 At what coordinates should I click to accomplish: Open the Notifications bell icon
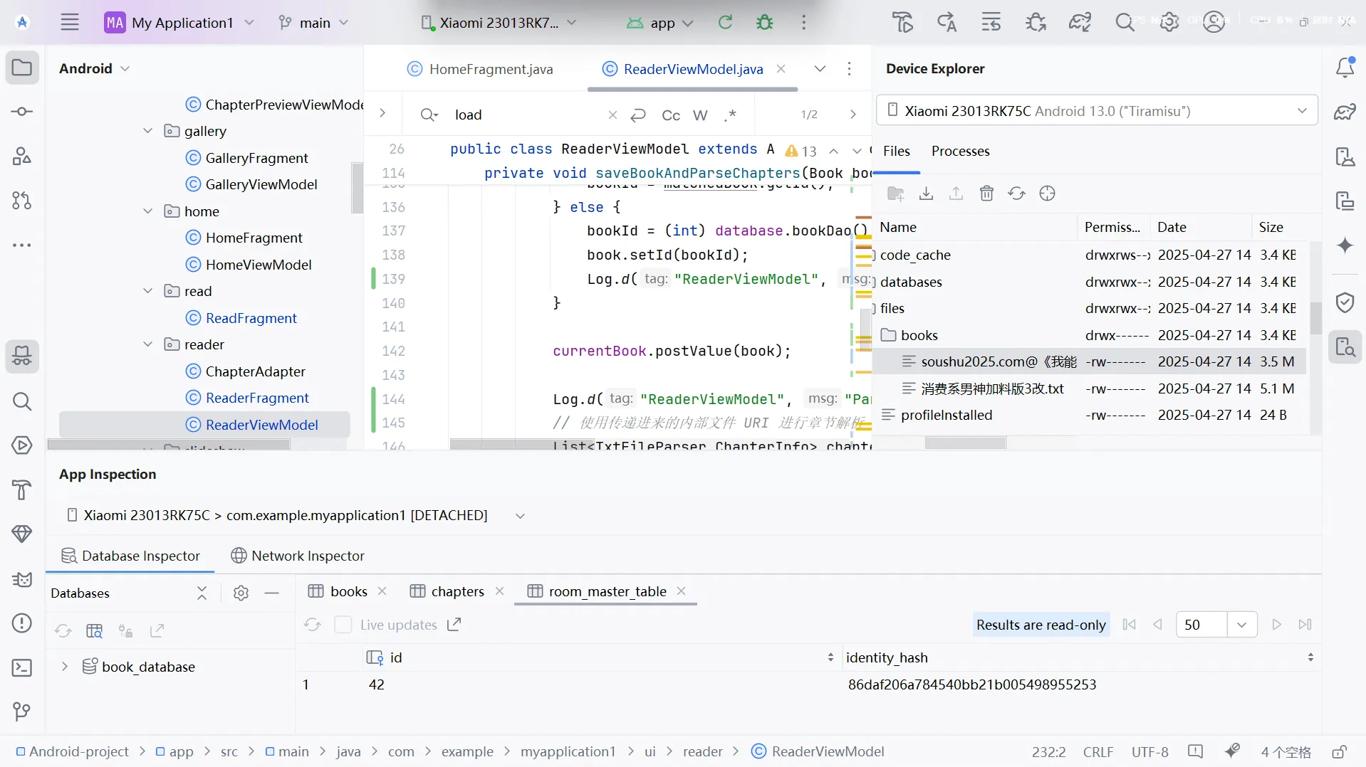(x=1345, y=68)
